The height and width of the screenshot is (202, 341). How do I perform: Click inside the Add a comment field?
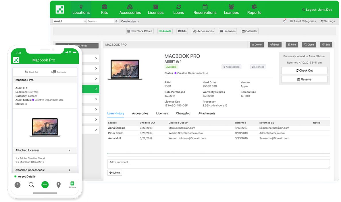click(x=218, y=164)
